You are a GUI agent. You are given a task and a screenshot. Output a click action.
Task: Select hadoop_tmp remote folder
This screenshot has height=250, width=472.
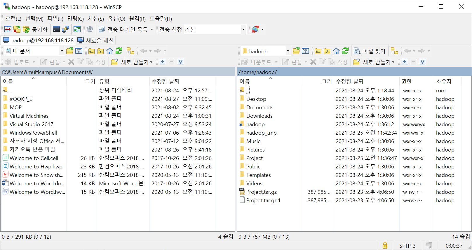click(261, 133)
